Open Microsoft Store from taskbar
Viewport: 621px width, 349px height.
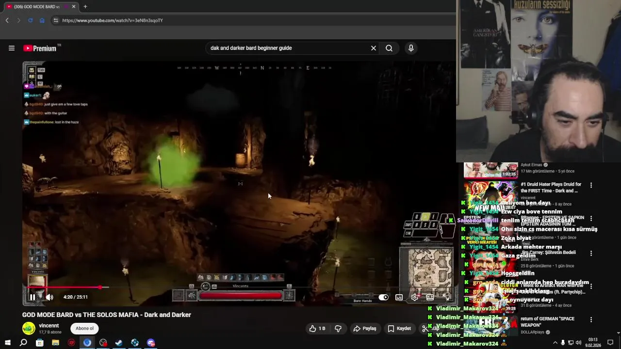pos(39,343)
